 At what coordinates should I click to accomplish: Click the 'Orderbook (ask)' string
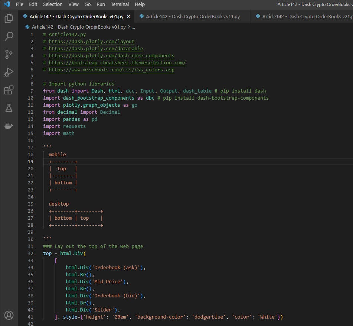point(116,267)
